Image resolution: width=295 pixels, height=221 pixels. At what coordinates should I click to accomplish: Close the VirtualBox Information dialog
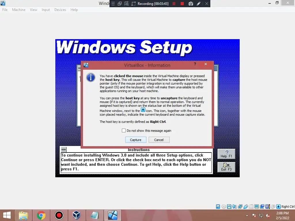tap(206, 64)
